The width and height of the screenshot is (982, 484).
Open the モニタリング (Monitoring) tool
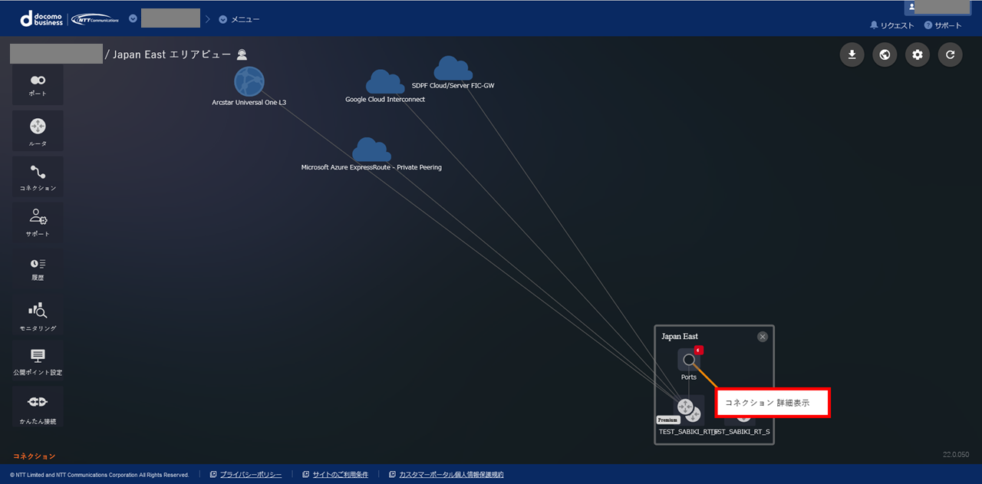tap(38, 314)
